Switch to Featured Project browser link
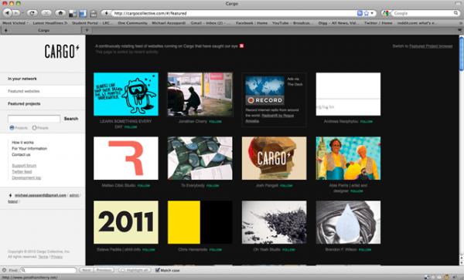This screenshot has height=280, width=464. (x=431, y=46)
